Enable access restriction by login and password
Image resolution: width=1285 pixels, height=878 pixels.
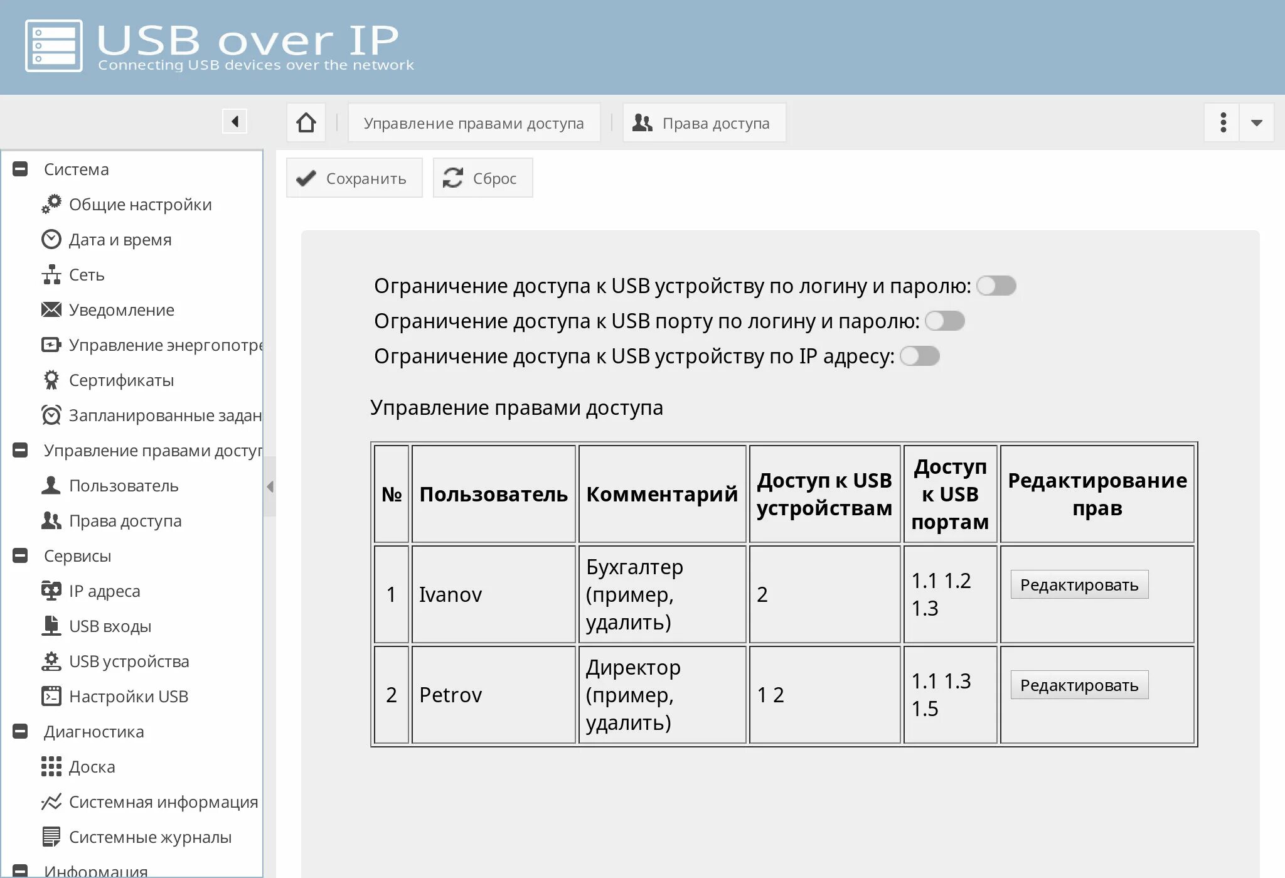point(998,286)
